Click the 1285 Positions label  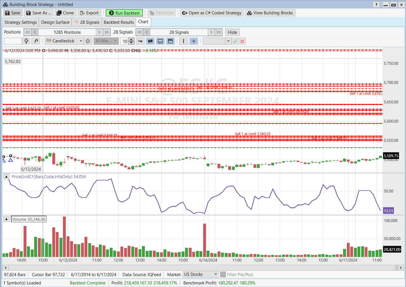[67, 32]
